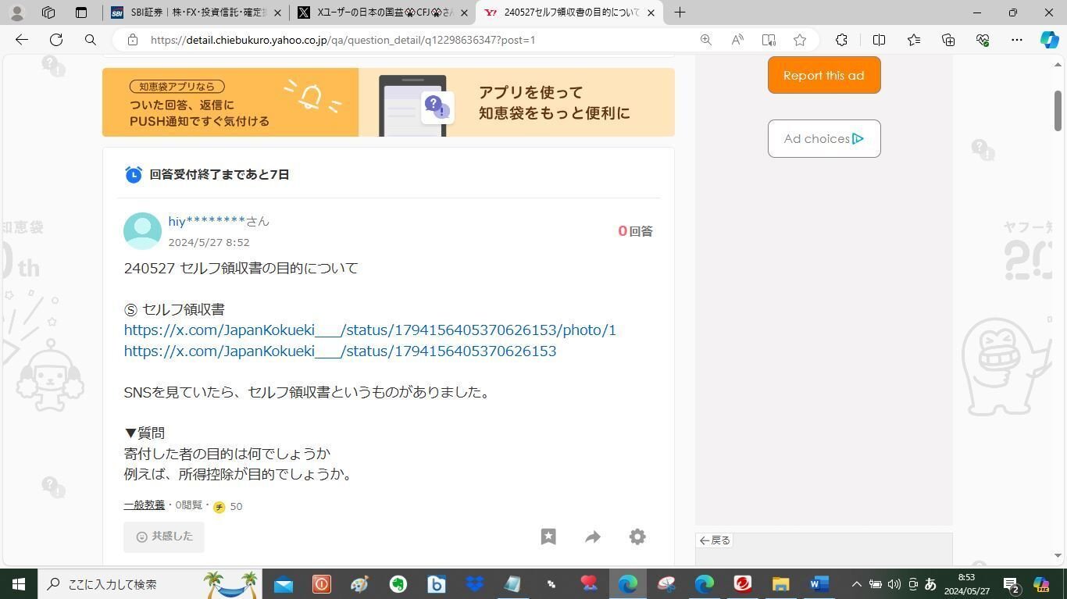
Task: Open the question options gear icon
Action: 637,537
